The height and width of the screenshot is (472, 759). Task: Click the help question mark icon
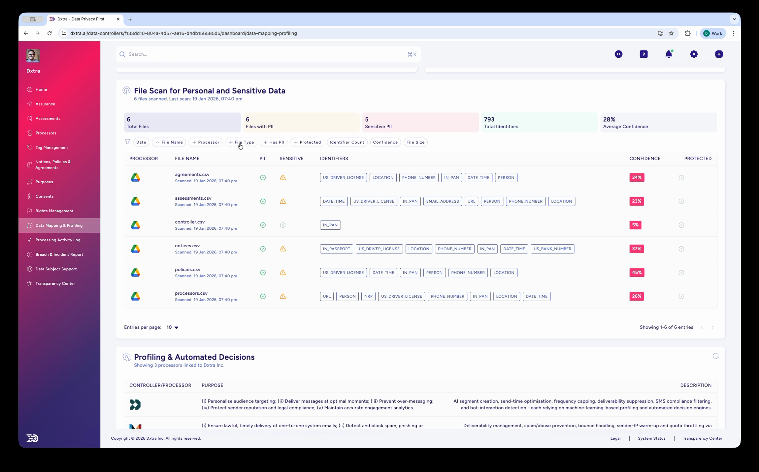tap(643, 54)
